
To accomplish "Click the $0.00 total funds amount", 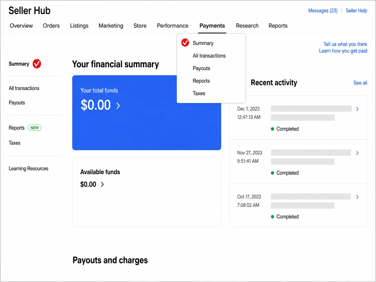I will point(96,105).
